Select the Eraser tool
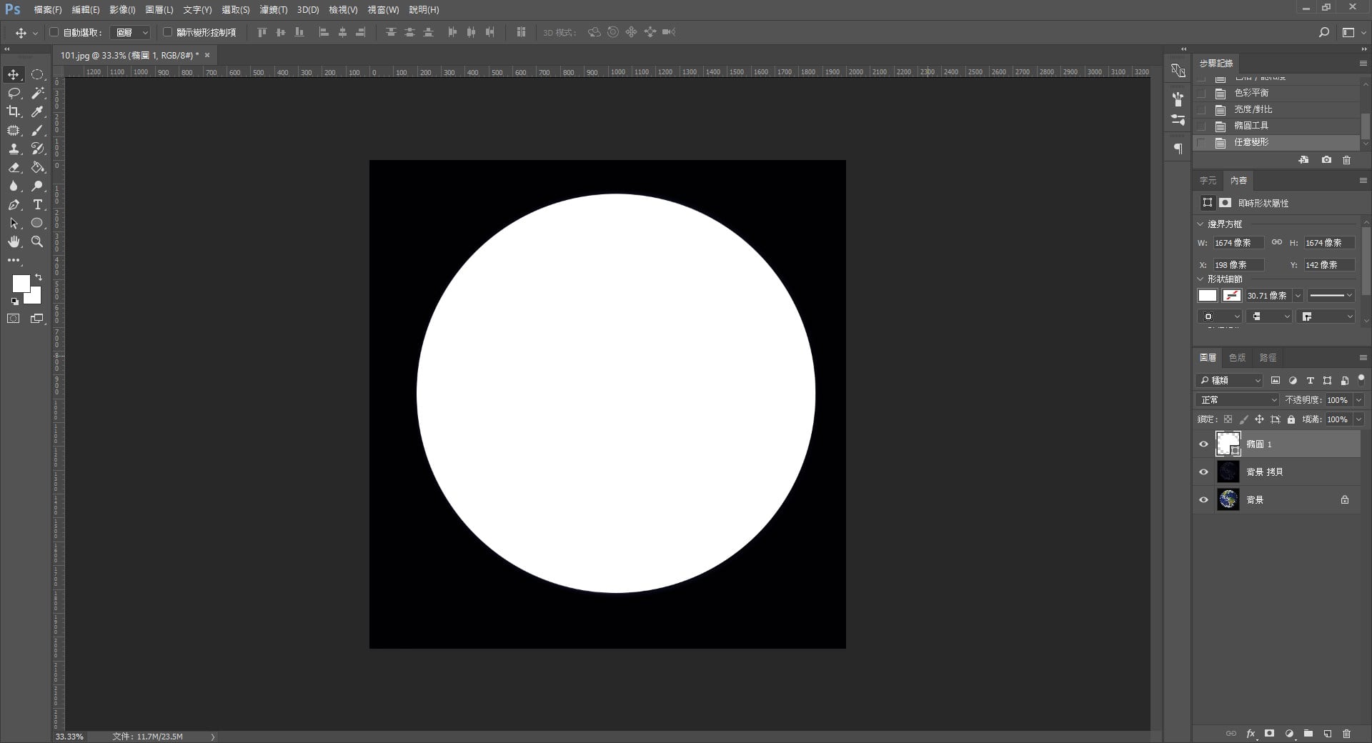The width and height of the screenshot is (1372, 743). pyautogui.click(x=14, y=167)
